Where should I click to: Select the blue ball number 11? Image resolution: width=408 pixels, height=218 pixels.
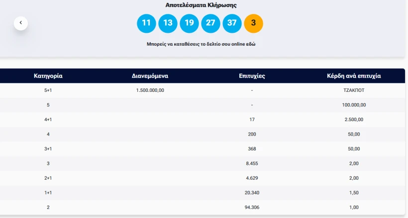tap(146, 23)
